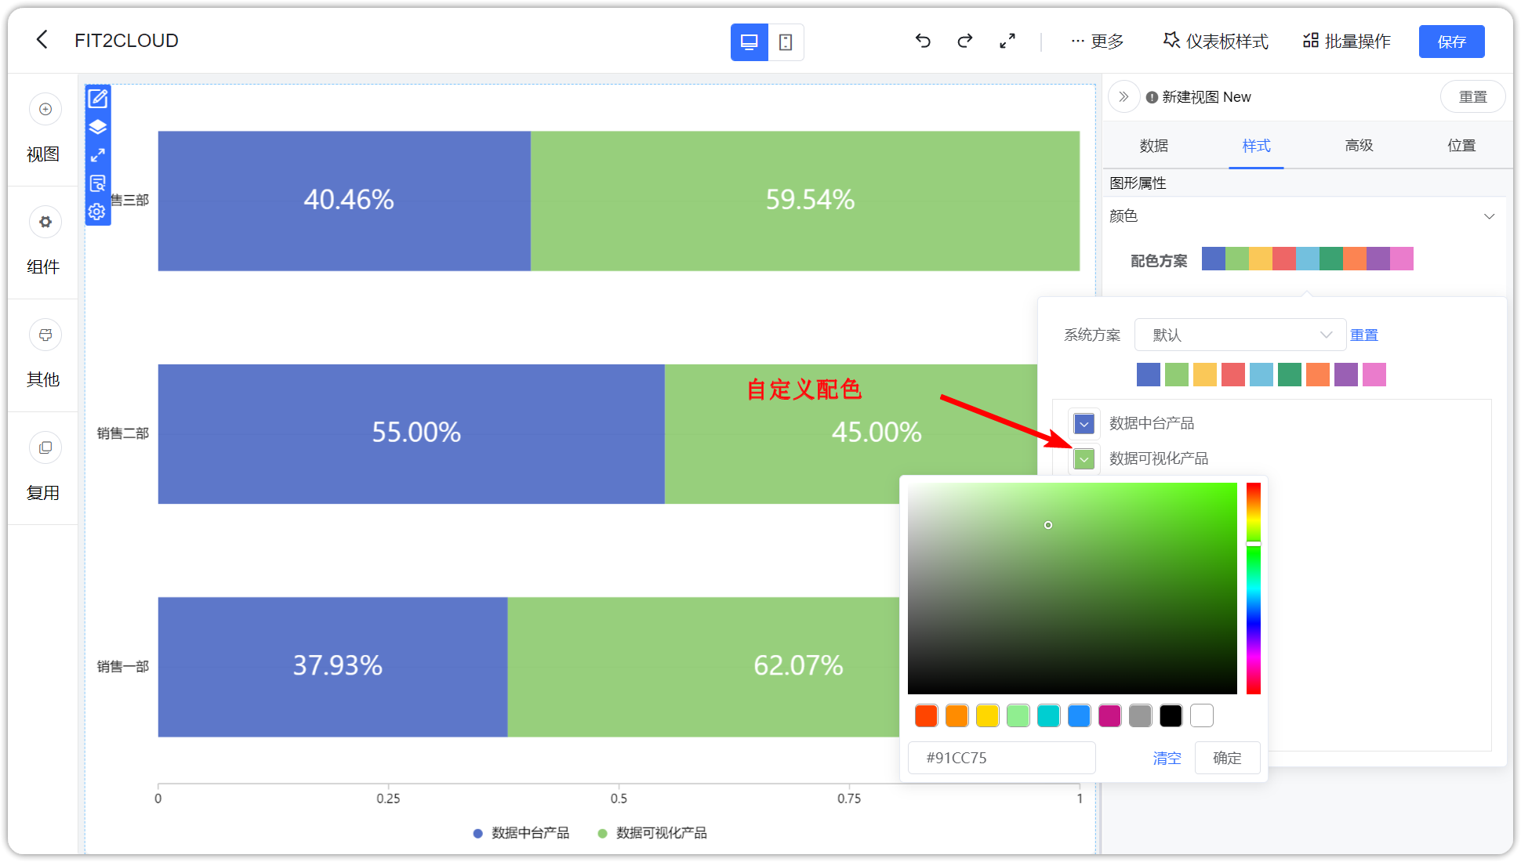Click the hue slider bar
The width and height of the screenshot is (1521, 862).
coord(1254,589)
